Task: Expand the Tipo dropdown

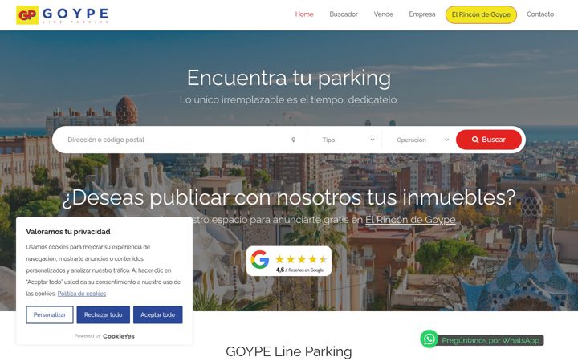Action: click(x=348, y=140)
